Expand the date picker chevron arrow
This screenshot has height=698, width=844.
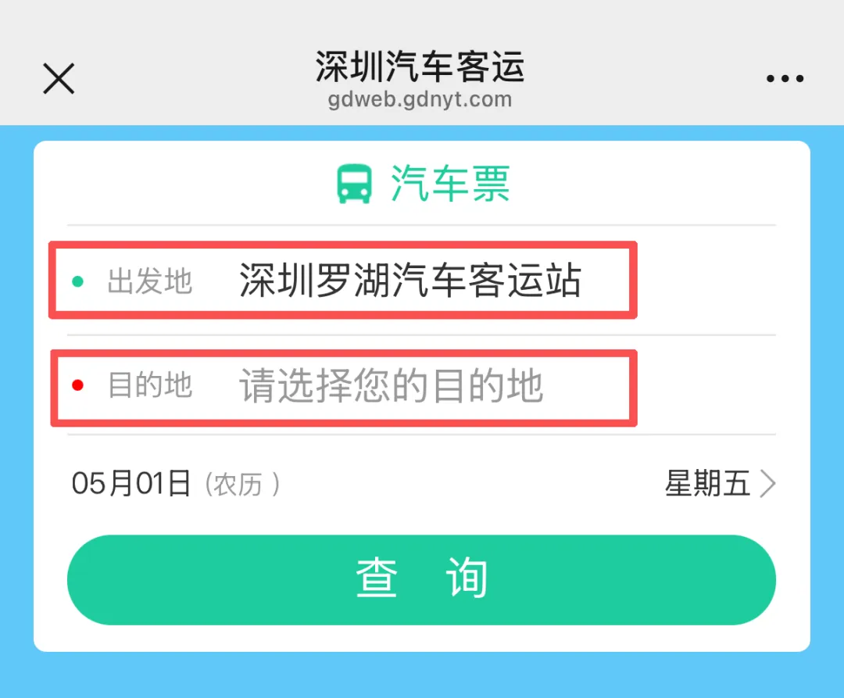pyautogui.click(x=767, y=483)
